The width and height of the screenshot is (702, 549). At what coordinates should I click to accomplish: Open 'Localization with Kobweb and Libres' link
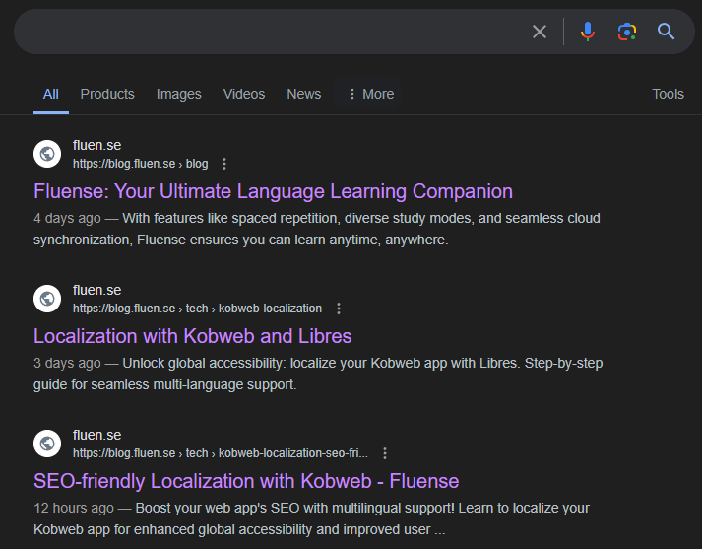[192, 336]
